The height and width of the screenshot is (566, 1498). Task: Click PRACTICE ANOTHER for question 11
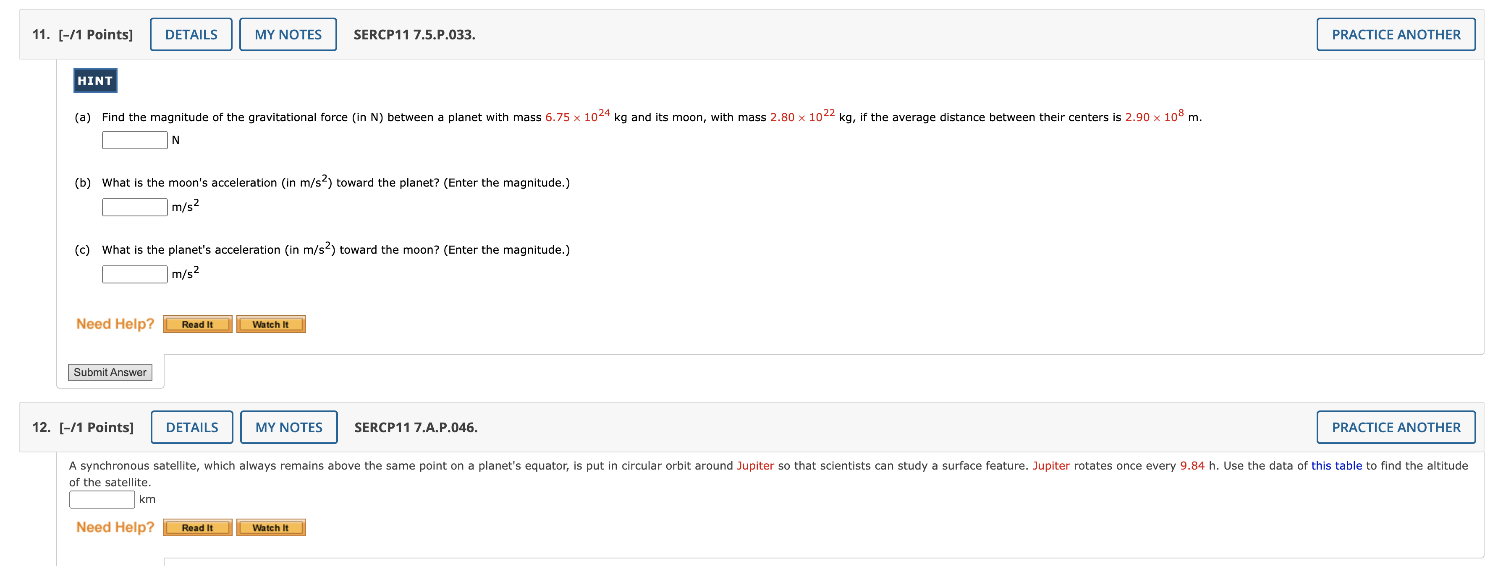(x=1396, y=34)
